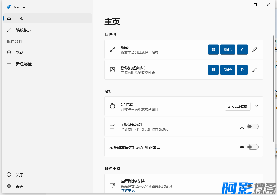Toggle 允许缩放最大化或全屏的窗口 switch

[x=253, y=147]
